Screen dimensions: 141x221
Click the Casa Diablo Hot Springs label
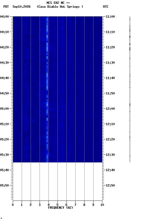(60, 7)
